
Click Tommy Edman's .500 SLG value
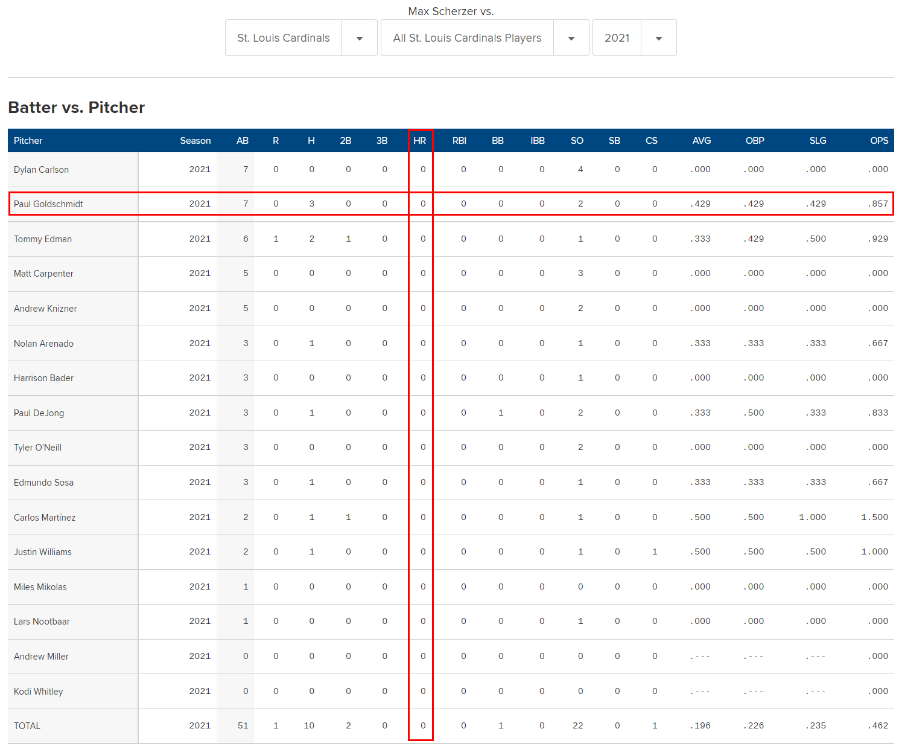coord(816,239)
